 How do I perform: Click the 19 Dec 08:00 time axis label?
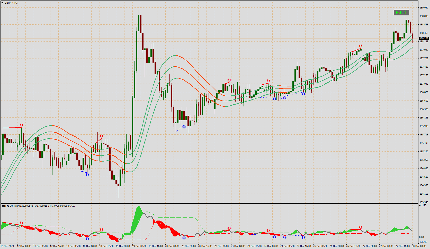point(139,246)
